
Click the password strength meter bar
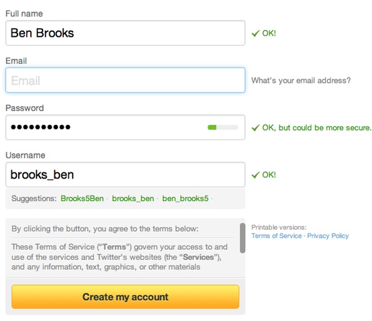click(x=223, y=127)
